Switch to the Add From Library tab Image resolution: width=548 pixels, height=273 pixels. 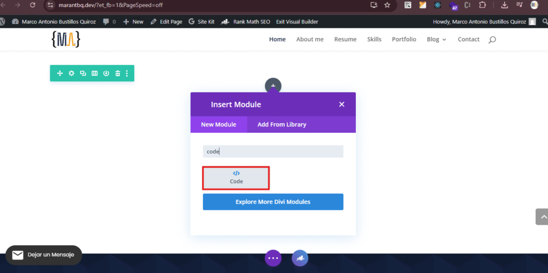click(282, 125)
